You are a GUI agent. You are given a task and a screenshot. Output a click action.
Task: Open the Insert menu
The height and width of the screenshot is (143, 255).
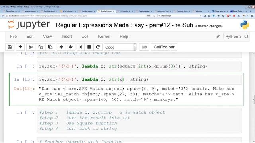pyautogui.click(x=67, y=37)
